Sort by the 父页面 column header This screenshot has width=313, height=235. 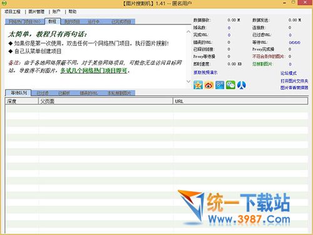click(x=106, y=101)
